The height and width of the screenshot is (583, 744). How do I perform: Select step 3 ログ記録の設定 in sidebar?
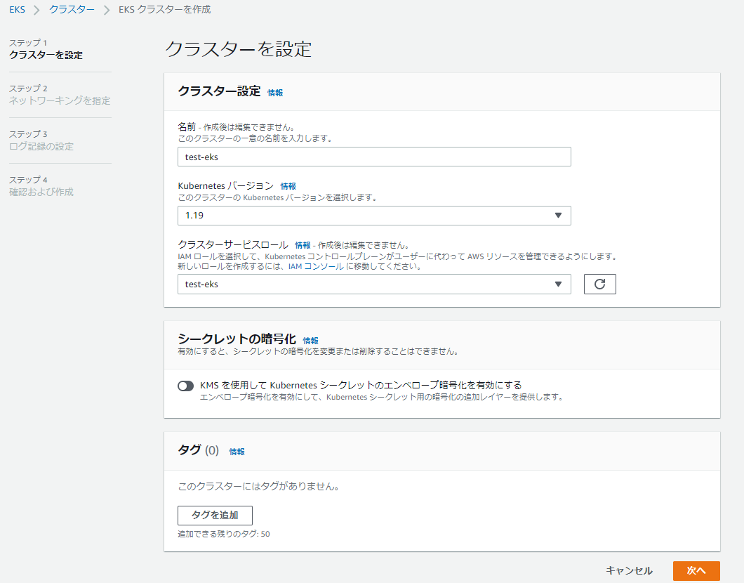pos(41,146)
